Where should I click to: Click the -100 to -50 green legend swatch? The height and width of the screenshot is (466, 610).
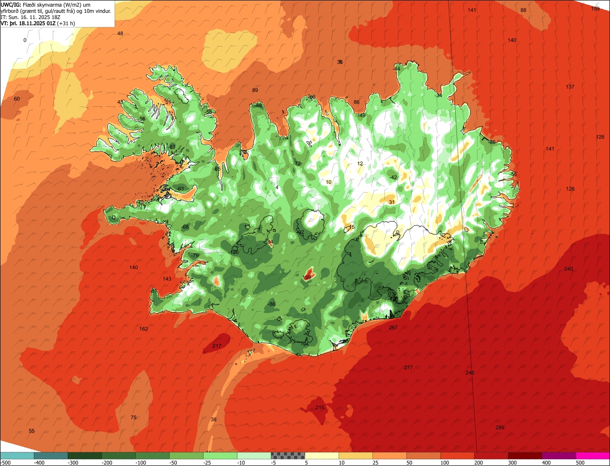(152, 456)
